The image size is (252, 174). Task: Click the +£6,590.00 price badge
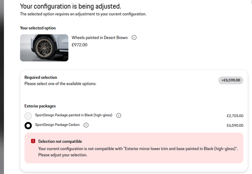pyautogui.click(x=231, y=80)
